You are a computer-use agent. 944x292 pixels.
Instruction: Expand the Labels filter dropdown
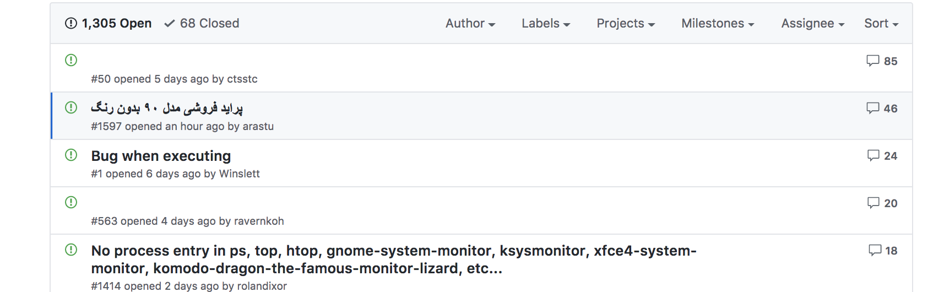coord(545,24)
